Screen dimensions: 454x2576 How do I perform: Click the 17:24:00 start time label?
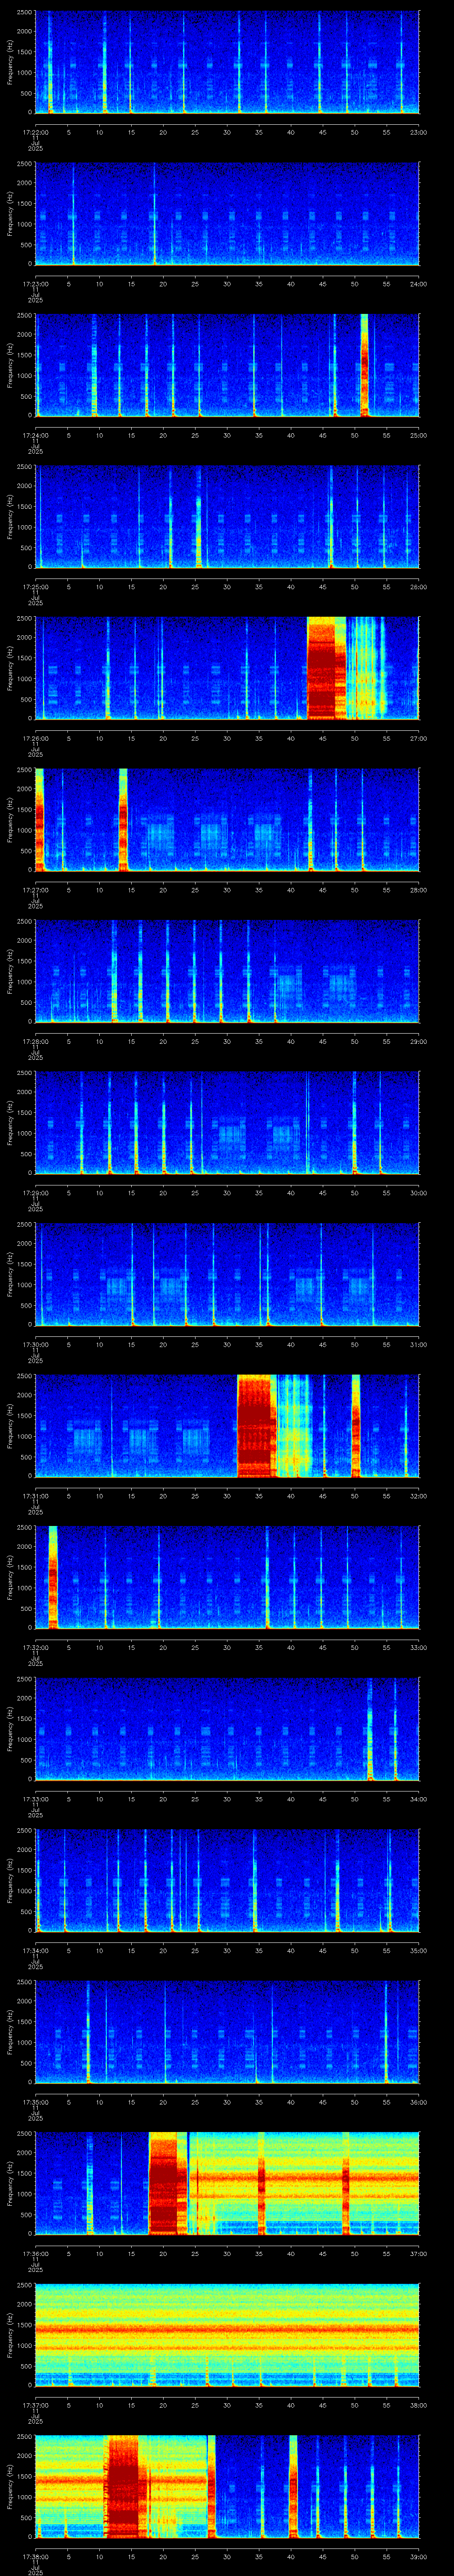click(35, 435)
